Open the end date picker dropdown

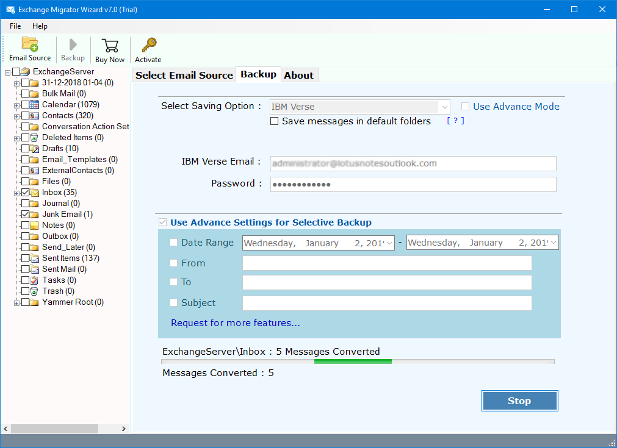[x=554, y=243]
